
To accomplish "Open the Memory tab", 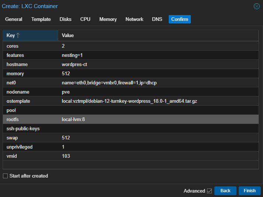I will [108, 19].
